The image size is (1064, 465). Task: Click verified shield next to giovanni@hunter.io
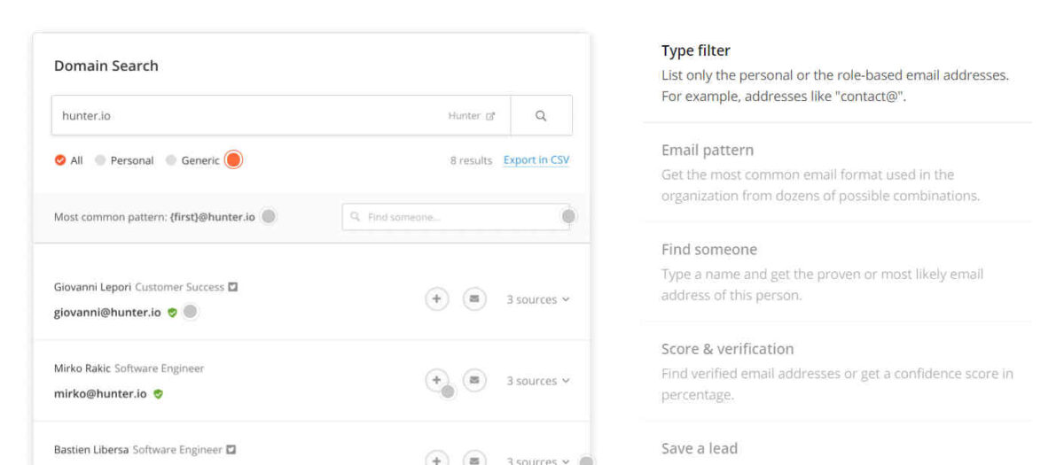click(x=173, y=313)
